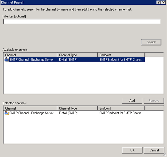
Task: Sort Available channels by Endpoint column
Action: [x=121, y=55]
